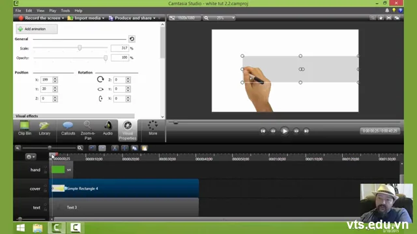Toggle crop mode in preview toolbar

coord(373,18)
